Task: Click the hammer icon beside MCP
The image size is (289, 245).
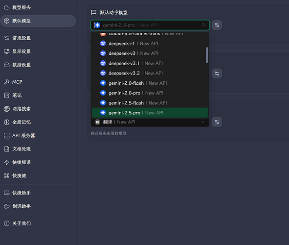Action: pos(7,82)
